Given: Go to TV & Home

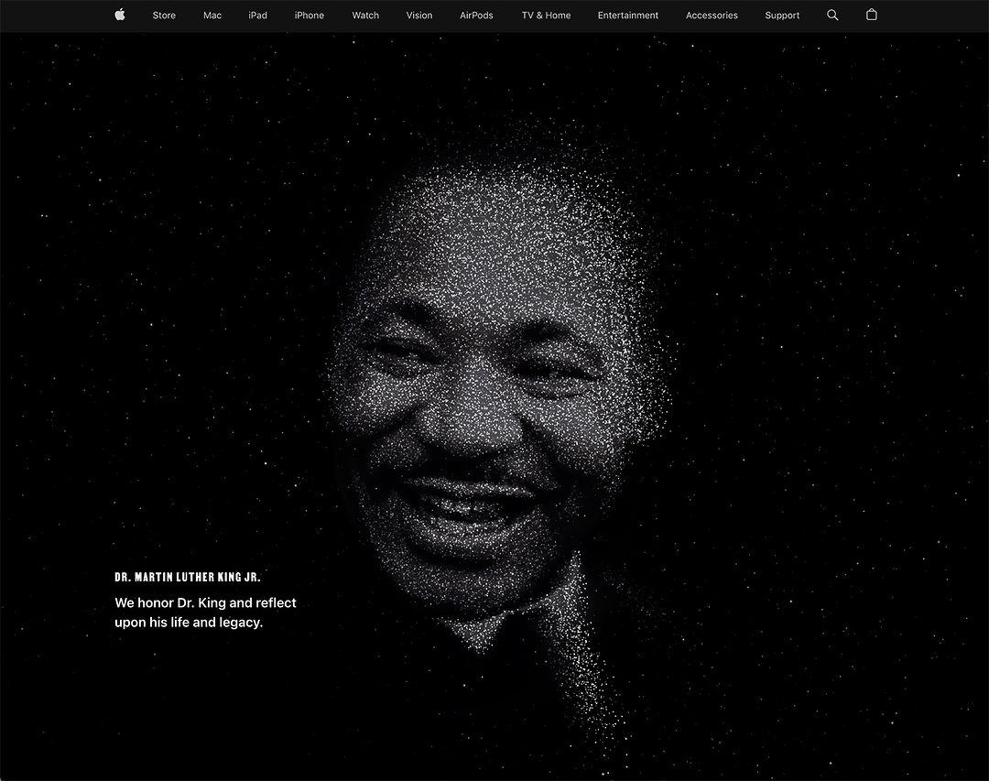Looking at the screenshot, I should click(x=546, y=16).
